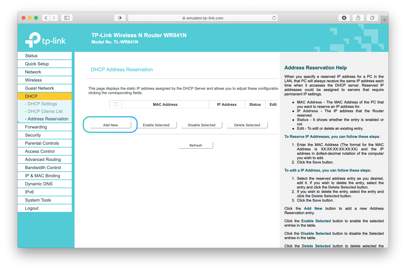This screenshot has width=406, height=271.
Task: Click the tp-link logo
Action: pyautogui.click(x=45, y=40)
